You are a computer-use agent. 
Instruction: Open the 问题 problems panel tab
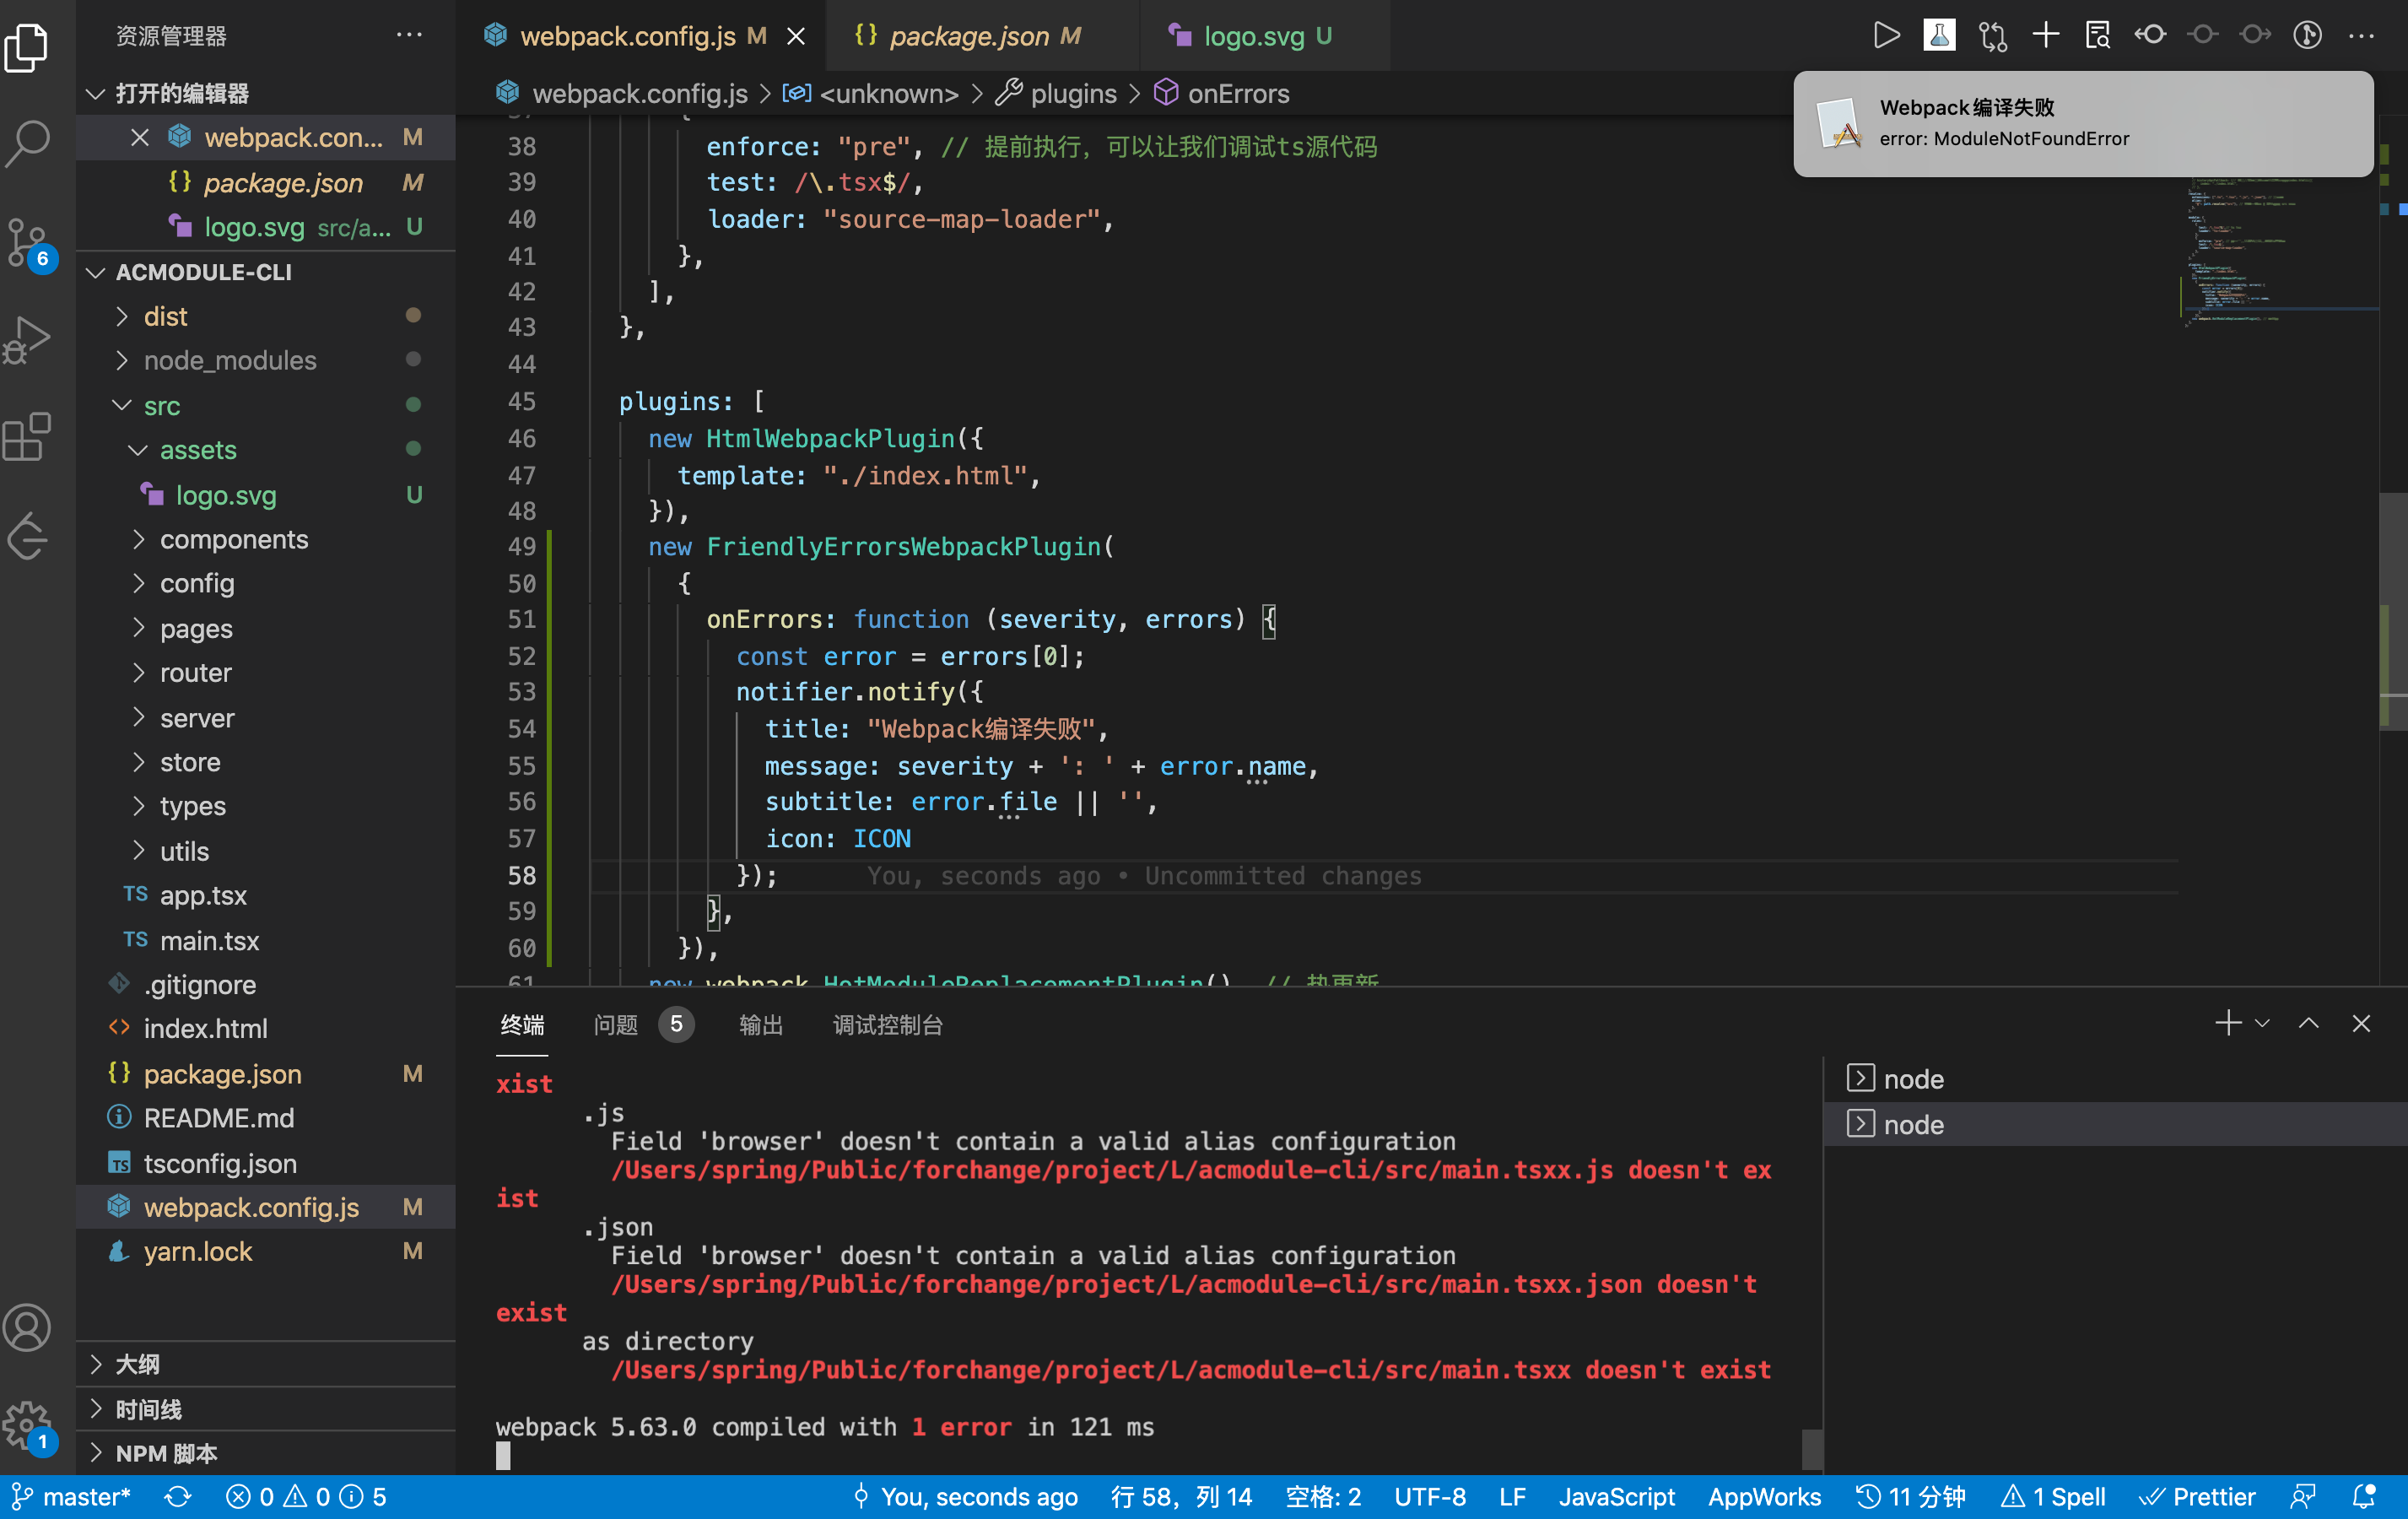[642, 1024]
